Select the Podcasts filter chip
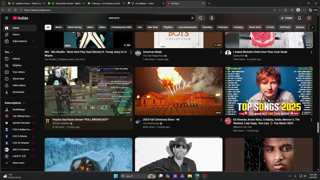Image resolution: width=320 pixels, height=180 pixels. [x=223, y=27]
